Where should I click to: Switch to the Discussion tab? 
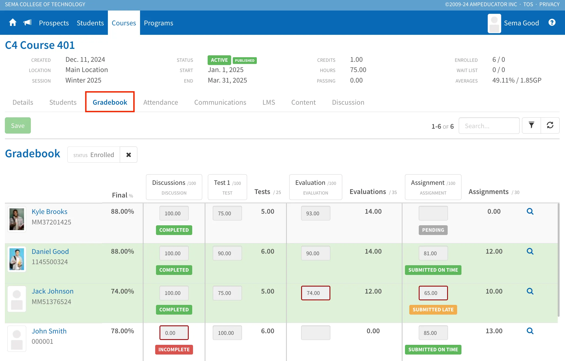(x=348, y=102)
